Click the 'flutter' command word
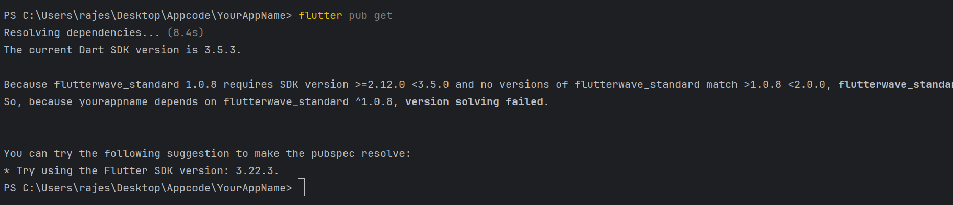This screenshot has height=205, width=953. click(320, 16)
